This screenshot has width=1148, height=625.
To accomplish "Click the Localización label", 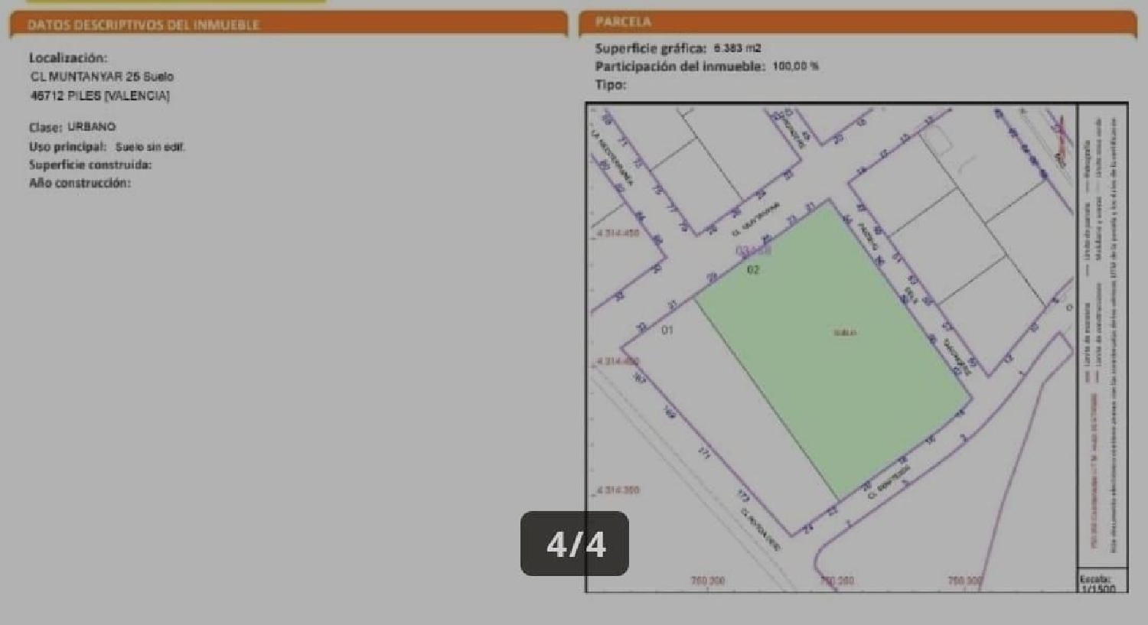I will point(68,58).
